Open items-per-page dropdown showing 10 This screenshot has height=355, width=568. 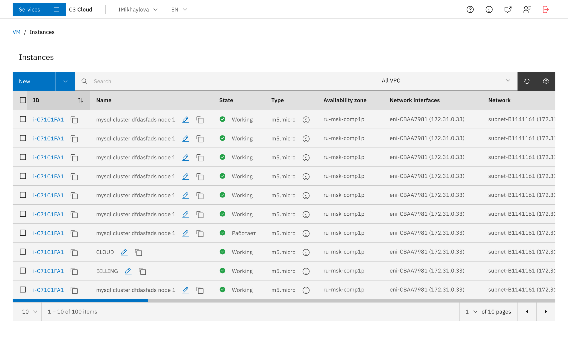[x=29, y=312]
